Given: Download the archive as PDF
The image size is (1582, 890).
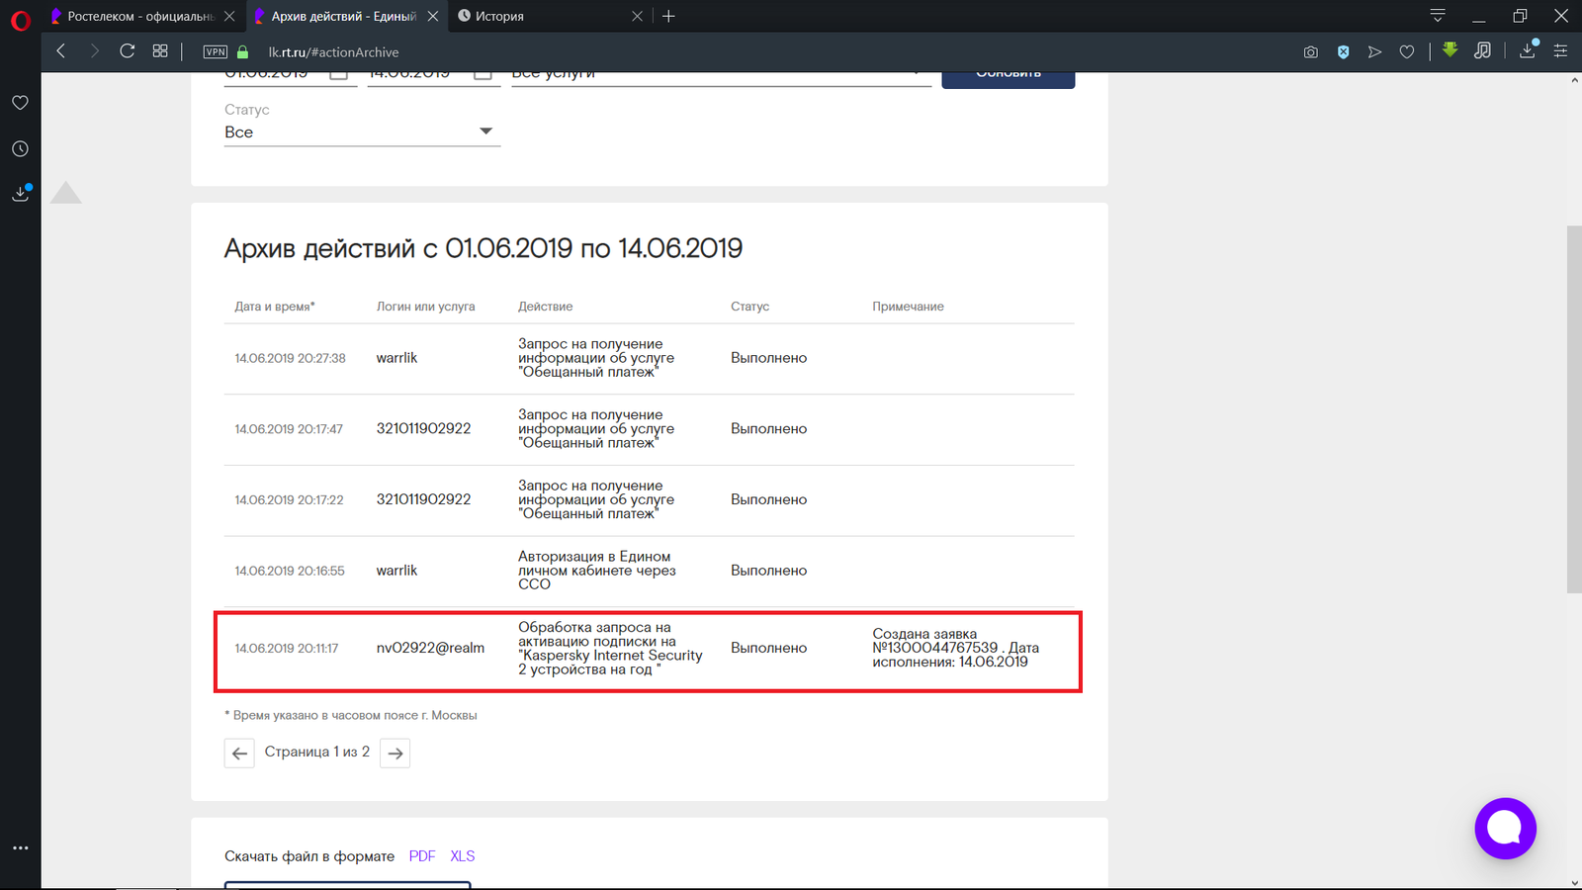Looking at the screenshot, I should click(x=422, y=856).
